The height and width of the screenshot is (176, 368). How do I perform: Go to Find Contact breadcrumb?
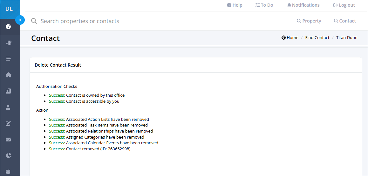point(317,38)
